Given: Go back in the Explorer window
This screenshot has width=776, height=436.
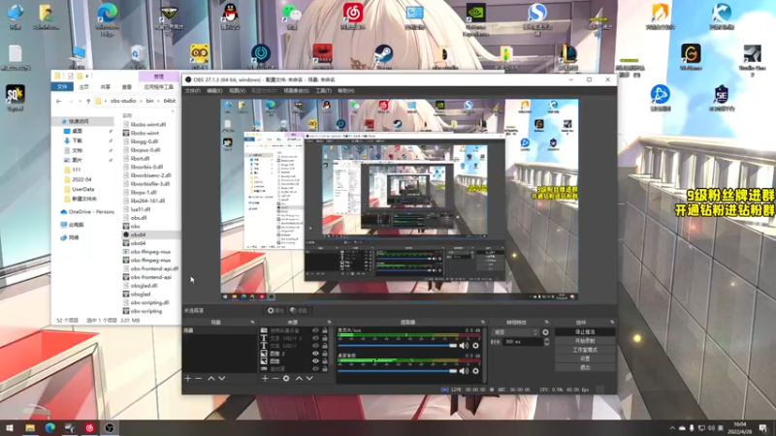Looking at the screenshot, I should pos(59,101).
